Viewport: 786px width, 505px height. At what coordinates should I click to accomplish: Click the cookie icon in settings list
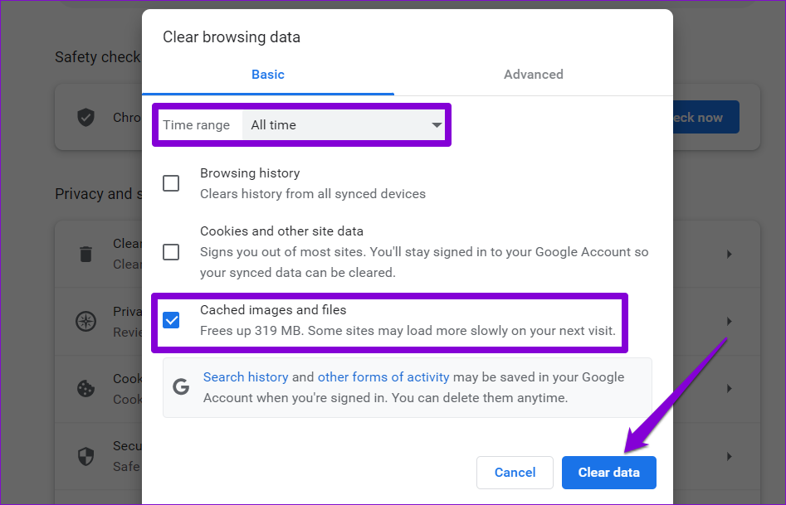85,388
